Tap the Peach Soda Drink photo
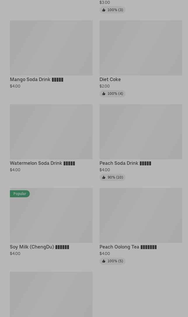 (x=141, y=132)
